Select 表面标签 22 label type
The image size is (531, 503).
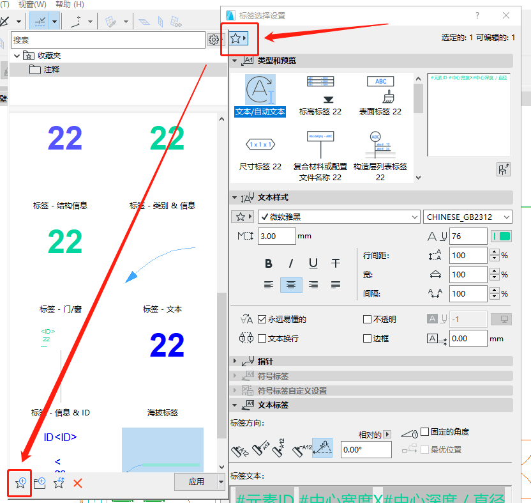coord(380,96)
